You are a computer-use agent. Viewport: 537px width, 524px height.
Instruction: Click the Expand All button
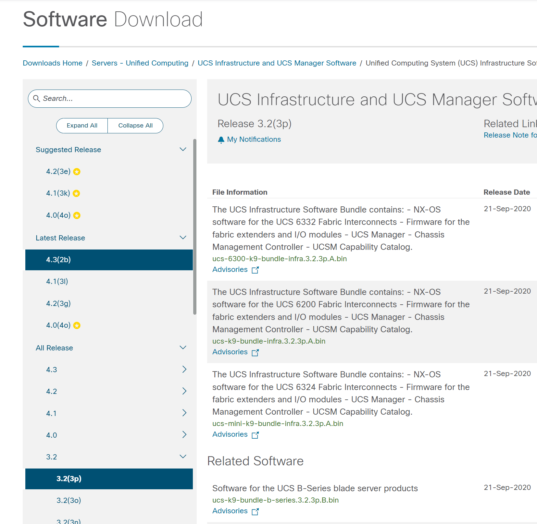click(81, 126)
